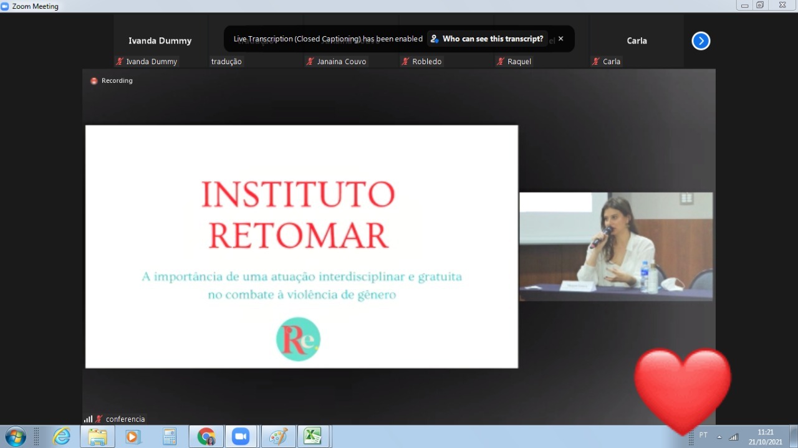This screenshot has width=798, height=448.
Task: Click the "Zoom Meeting" title bar text
Action: coord(36,6)
